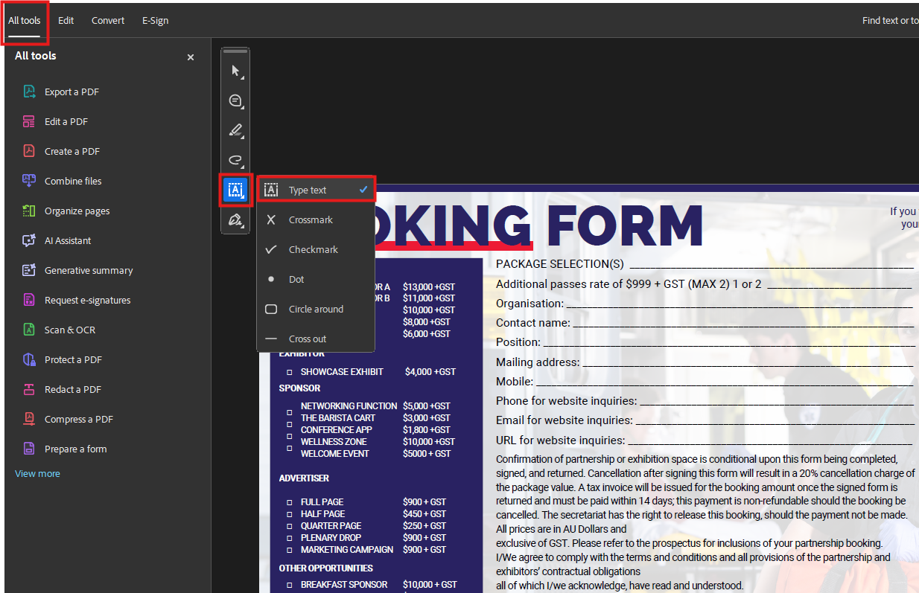Click the Create a PDF icon

(x=29, y=151)
